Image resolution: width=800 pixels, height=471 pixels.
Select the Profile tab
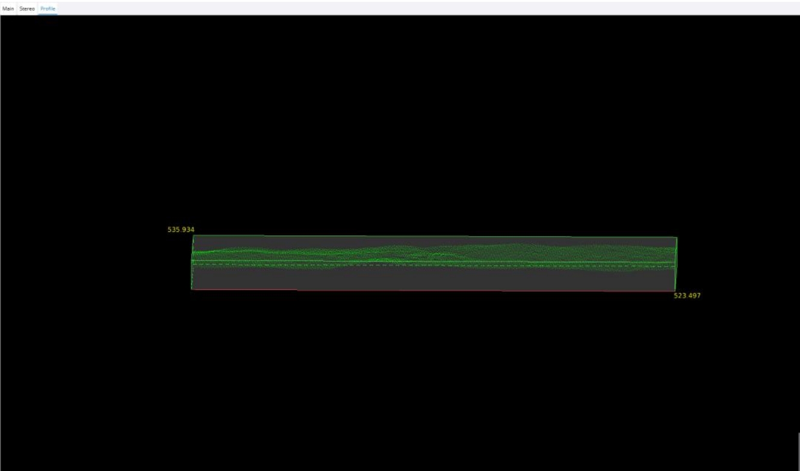pyautogui.click(x=48, y=8)
